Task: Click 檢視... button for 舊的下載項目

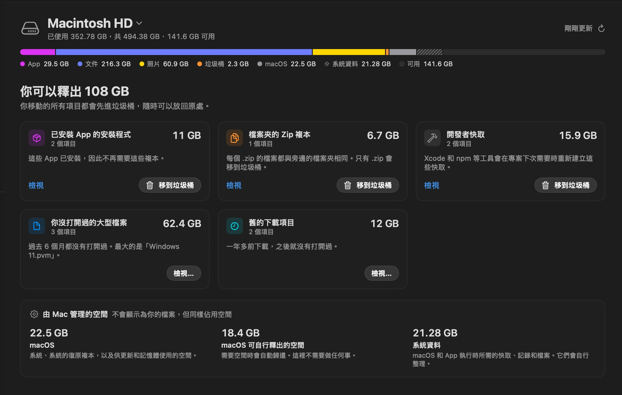Action: pyautogui.click(x=381, y=273)
